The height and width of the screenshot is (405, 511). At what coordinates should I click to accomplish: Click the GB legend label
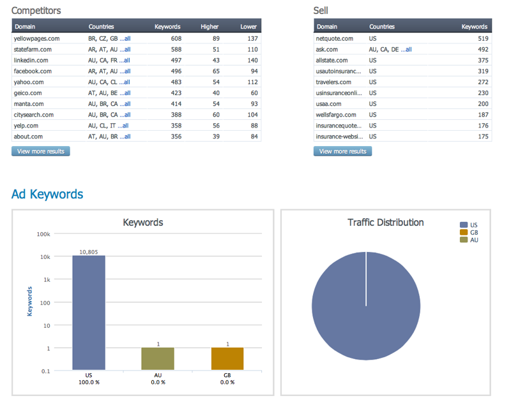pos(474,232)
